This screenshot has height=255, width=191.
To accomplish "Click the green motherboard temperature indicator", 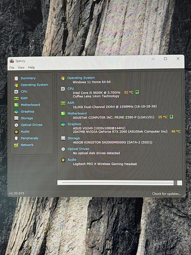I will 171,117.
